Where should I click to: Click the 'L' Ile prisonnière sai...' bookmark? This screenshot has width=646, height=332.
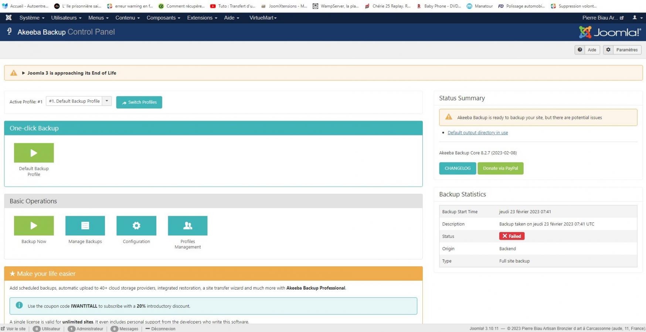coord(78,6)
